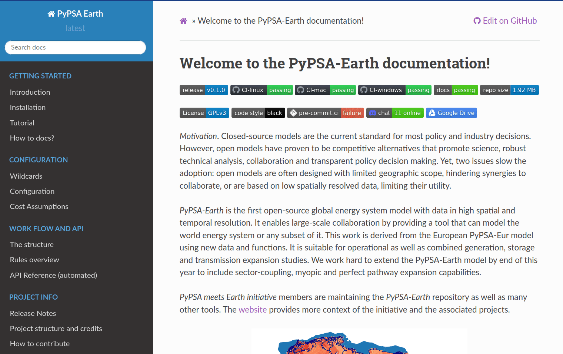
Task: Go to The structure page
Action: 32,245
